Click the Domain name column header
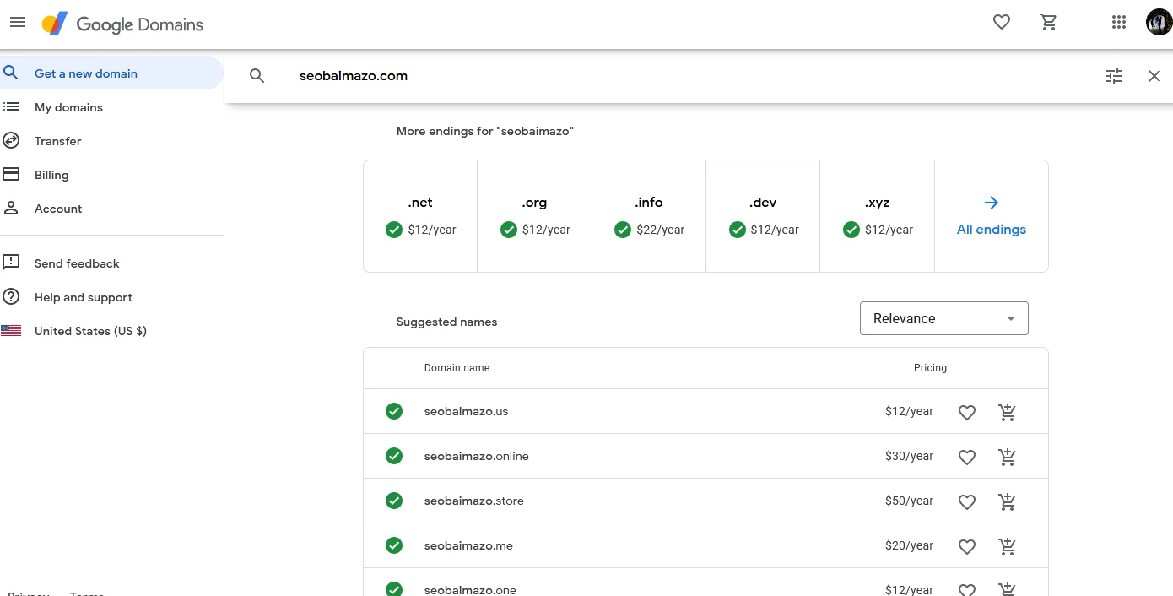Screen dimensions: 1173x596 click(x=457, y=368)
